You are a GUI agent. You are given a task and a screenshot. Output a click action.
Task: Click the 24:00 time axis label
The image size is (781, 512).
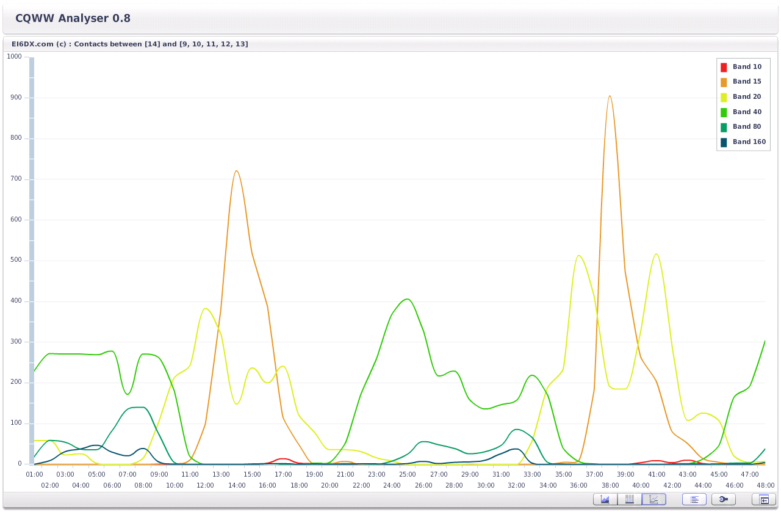click(x=392, y=485)
